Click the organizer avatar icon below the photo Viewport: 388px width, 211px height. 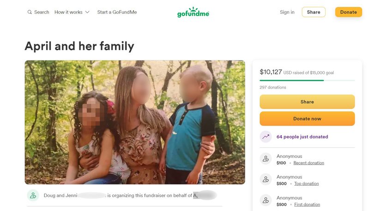click(x=33, y=195)
